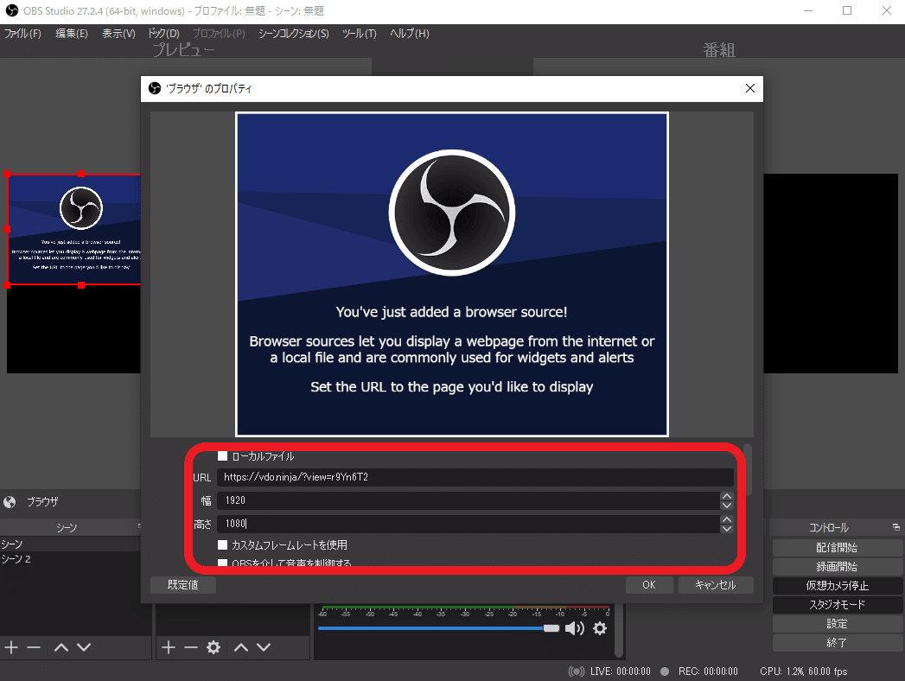This screenshot has width=905, height=681.
Task: Click the LIVE streaming status icon
Action: coord(576,671)
